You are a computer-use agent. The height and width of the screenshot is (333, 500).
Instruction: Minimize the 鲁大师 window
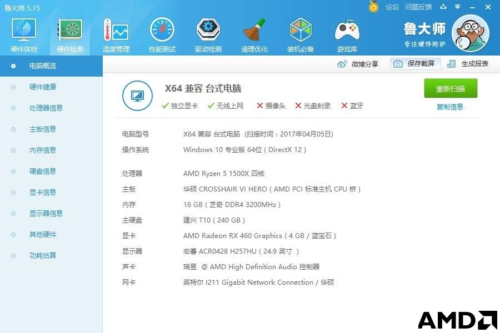tap(473, 7)
